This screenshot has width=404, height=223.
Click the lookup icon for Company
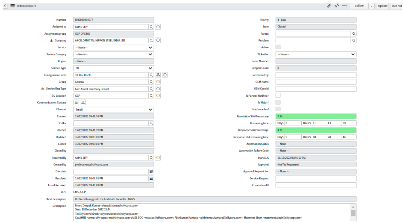[x=151, y=40]
